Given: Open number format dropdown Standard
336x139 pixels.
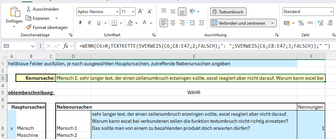Looking at the screenshot, I should tap(308, 12).
